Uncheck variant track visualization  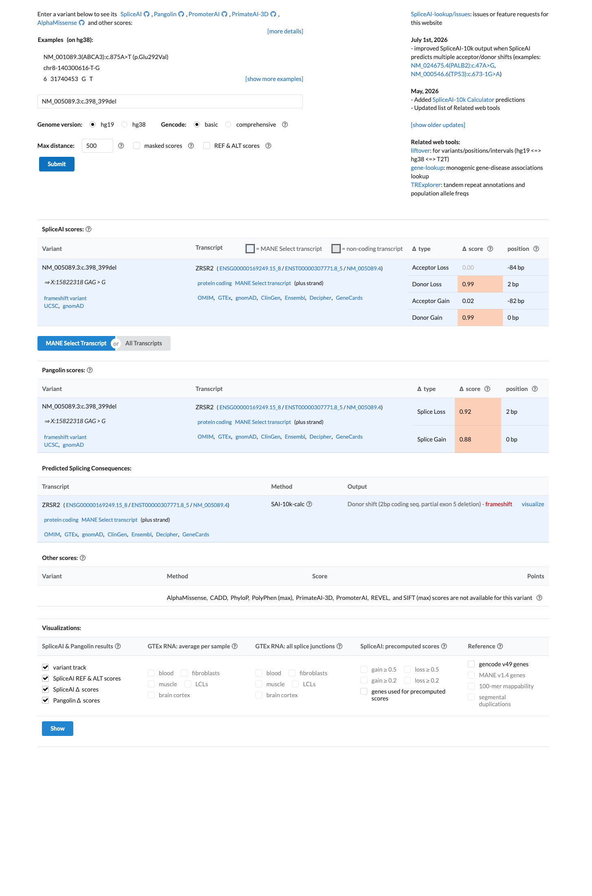46,667
